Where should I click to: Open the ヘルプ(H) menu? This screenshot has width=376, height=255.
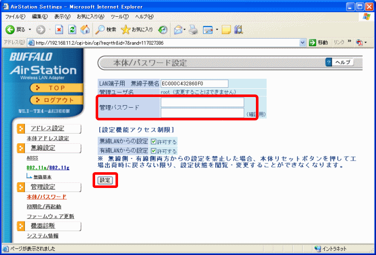click(x=144, y=17)
